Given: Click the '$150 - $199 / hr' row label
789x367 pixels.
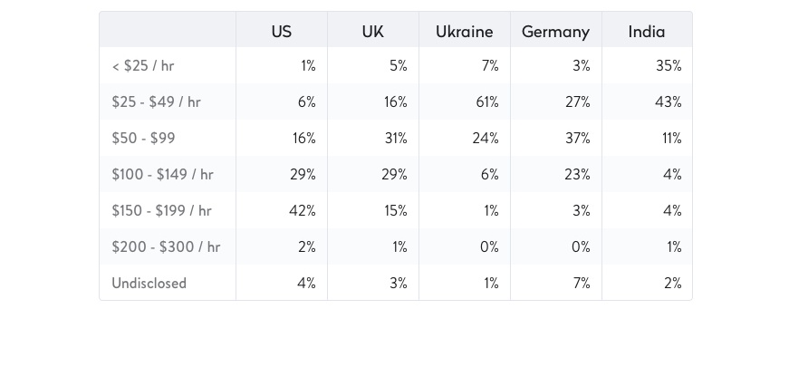Looking at the screenshot, I should click(161, 211).
